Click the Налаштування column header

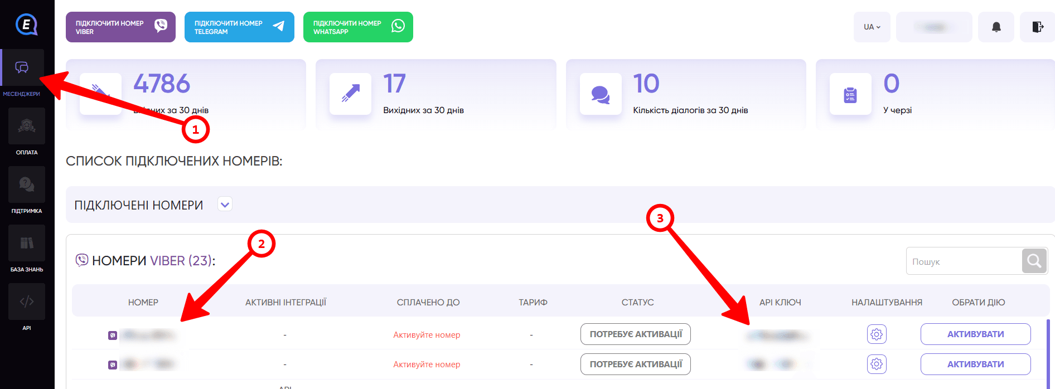tap(887, 302)
